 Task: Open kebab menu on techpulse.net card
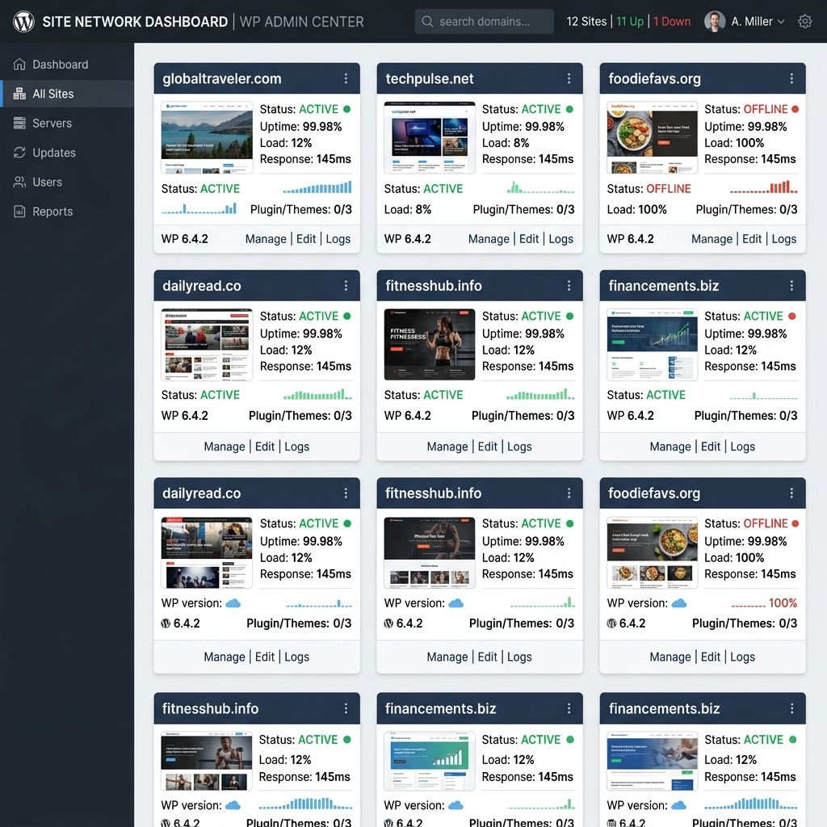point(569,78)
